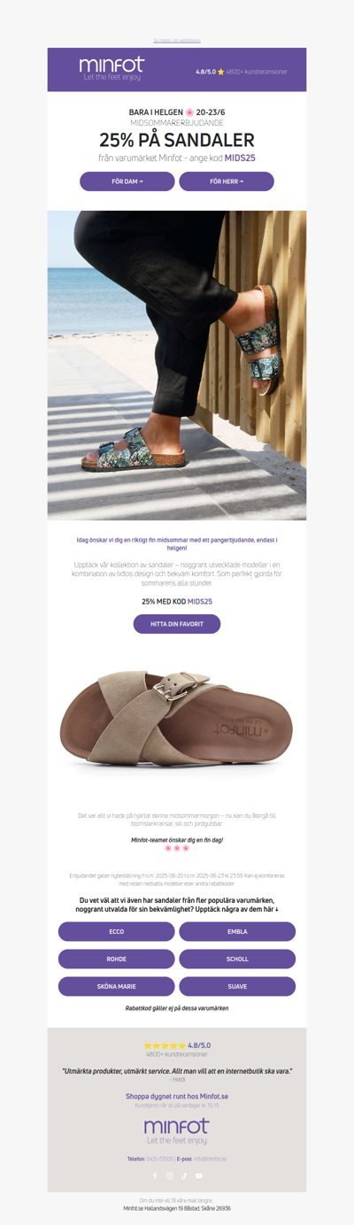Open the FÖR DAM button

tap(127, 181)
